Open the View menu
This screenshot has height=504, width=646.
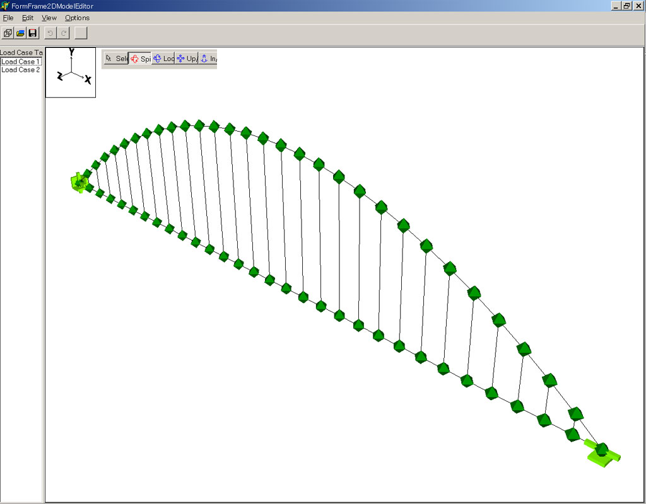point(49,18)
